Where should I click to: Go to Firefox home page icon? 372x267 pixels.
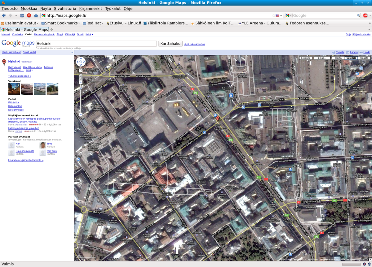[36, 15]
